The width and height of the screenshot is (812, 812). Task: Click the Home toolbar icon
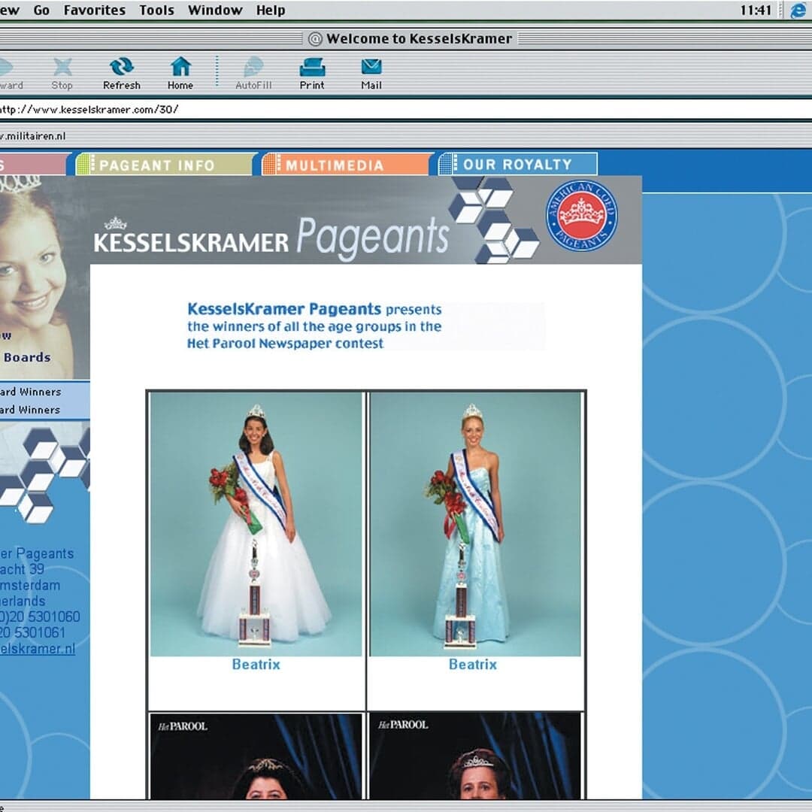[x=180, y=71]
